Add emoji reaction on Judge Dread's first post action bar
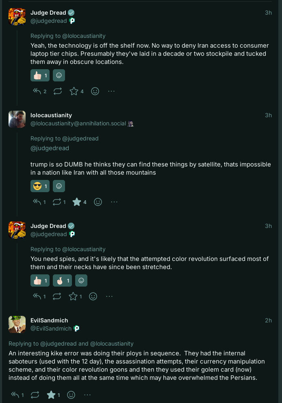Screen dimensions: 282x403 tap(95, 91)
